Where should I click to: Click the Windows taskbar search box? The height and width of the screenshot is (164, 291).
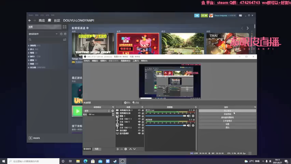[x=33, y=161]
